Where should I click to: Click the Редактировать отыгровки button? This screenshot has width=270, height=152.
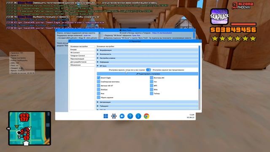tap(148, 74)
